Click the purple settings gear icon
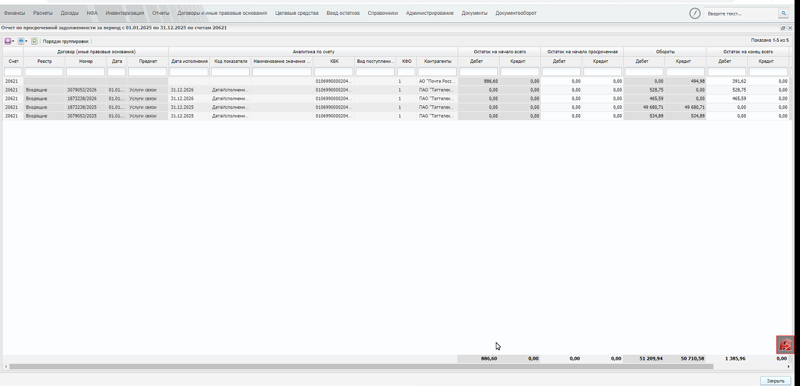The image size is (800, 386). (x=7, y=41)
